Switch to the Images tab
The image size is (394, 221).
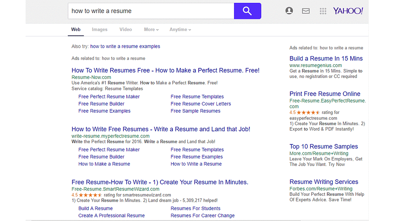click(100, 30)
